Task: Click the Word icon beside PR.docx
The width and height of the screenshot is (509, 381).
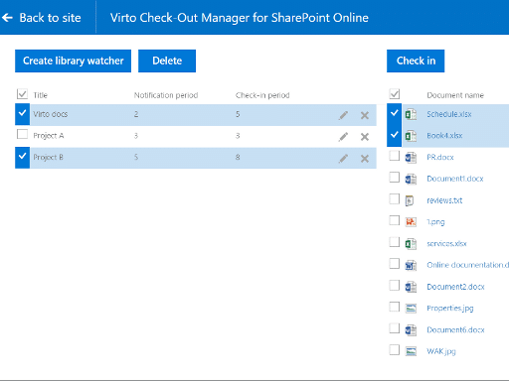Action: click(x=411, y=158)
